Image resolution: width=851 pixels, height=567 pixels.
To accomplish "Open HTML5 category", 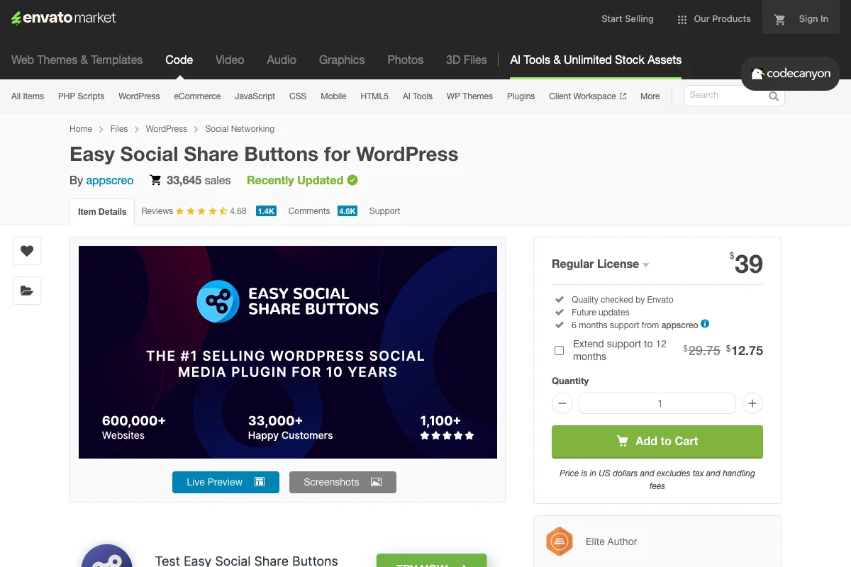I will pyautogui.click(x=374, y=96).
